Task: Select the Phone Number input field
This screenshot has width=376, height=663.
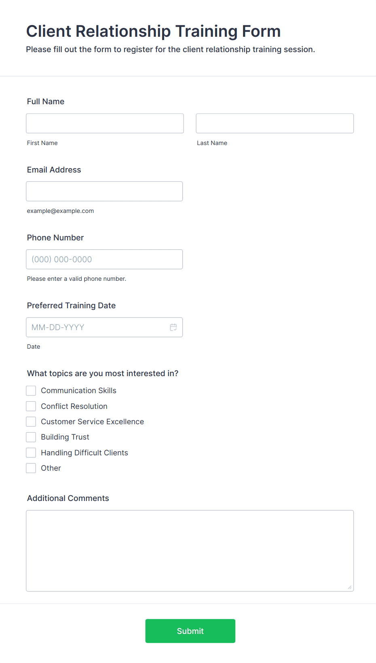Action: click(x=104, y=259)
